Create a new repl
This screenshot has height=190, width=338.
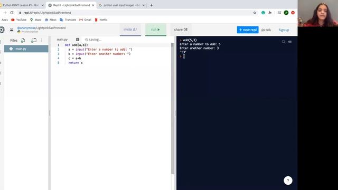tap(248, 30)
